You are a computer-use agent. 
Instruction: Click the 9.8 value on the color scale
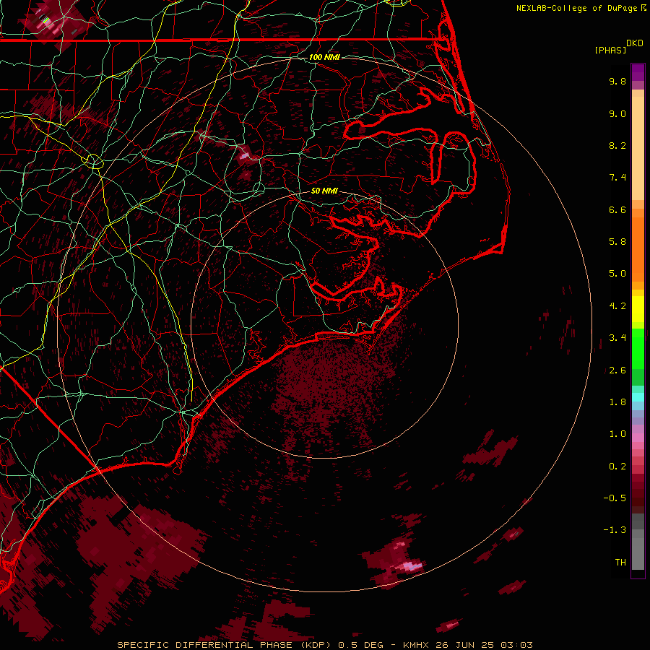point(617,81)
